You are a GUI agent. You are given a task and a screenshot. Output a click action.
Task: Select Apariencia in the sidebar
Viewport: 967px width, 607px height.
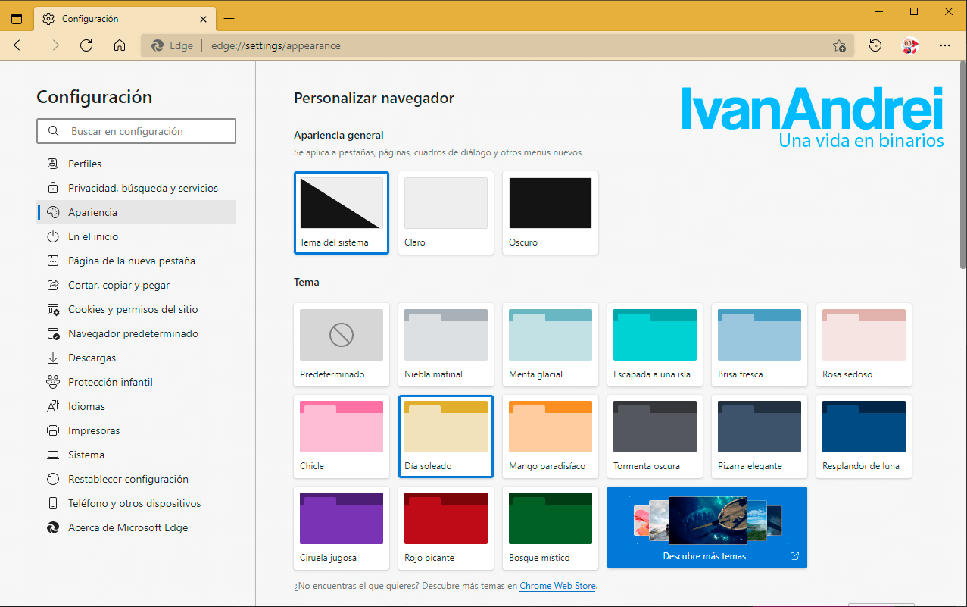coord(136,212)
